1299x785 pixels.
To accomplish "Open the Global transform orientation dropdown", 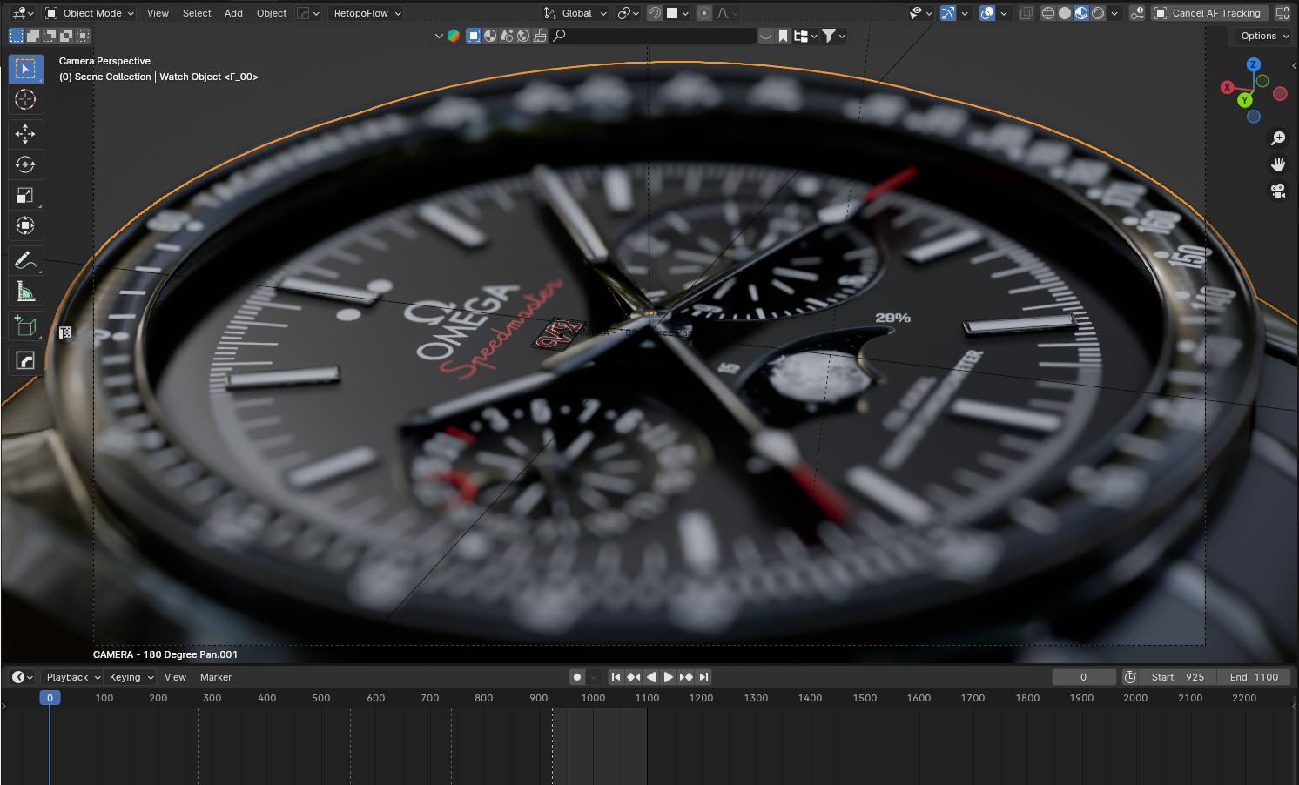I will [575, 13].
